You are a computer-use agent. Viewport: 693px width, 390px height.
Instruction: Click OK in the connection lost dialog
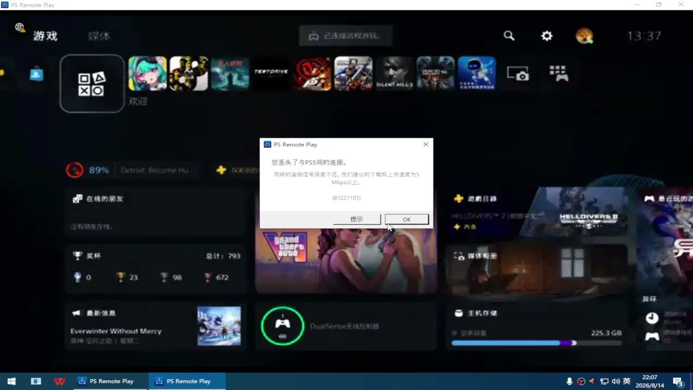407,219
